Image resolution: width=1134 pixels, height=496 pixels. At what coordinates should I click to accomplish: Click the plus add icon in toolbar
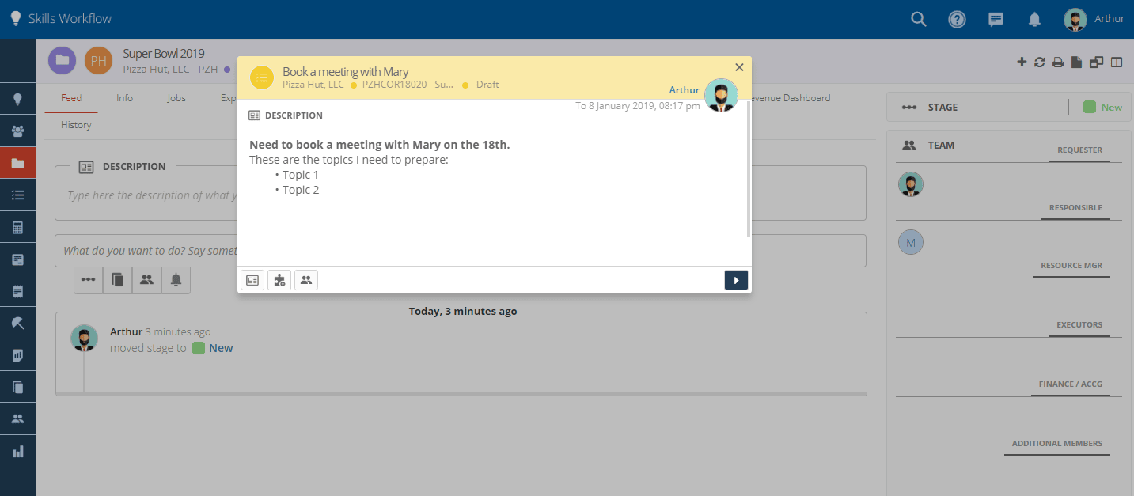pyautogui.click(x=1022, y=62)
